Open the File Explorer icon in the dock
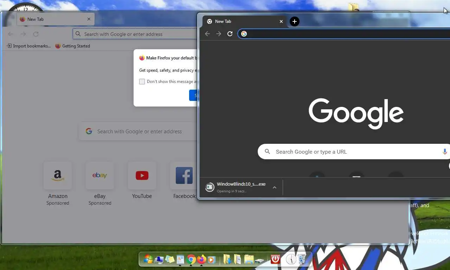The width and height of the screenshot is (450, 270). coord(249,259)
